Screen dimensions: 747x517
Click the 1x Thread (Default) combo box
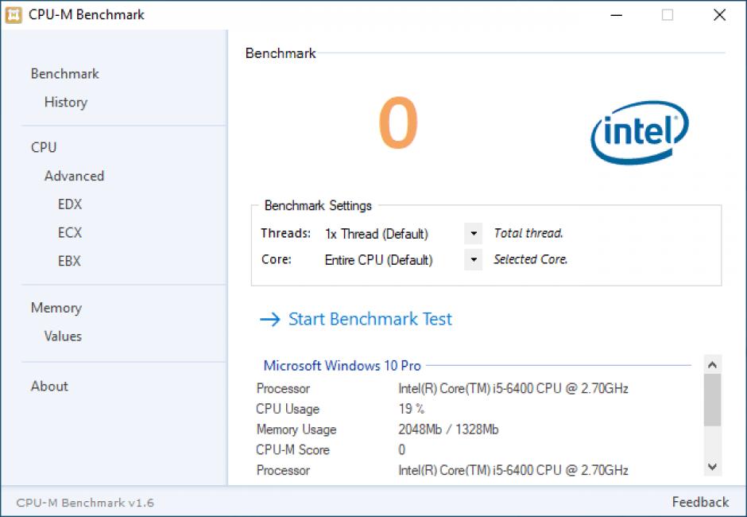click(403, 234)
